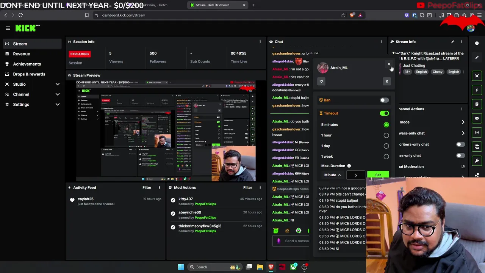
Task: Click the Just Chatting category label
Action: pos(414,65)
